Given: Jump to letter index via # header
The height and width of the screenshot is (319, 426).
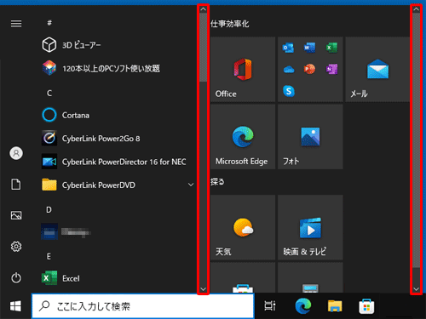Looking at the screenshot, I should pyautogui.click(x=49, y=23).
